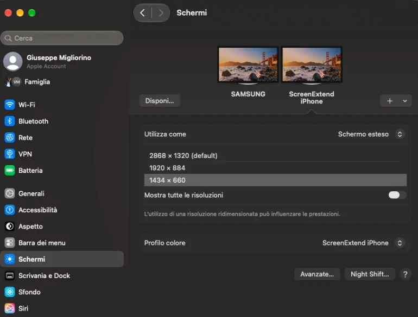Screen dimensions: 418x317
Task: Open Sfondo settings pane
Action: (62, 292)
